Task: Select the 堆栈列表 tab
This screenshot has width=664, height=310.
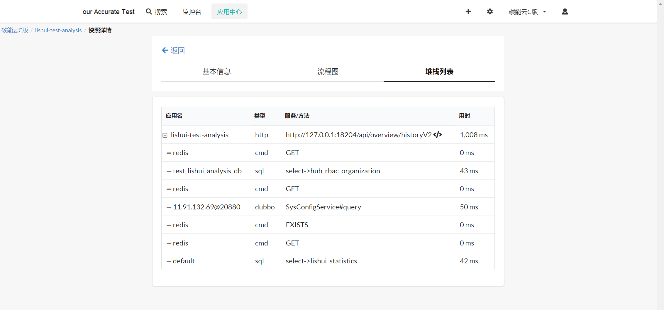Action: point(439,72)
